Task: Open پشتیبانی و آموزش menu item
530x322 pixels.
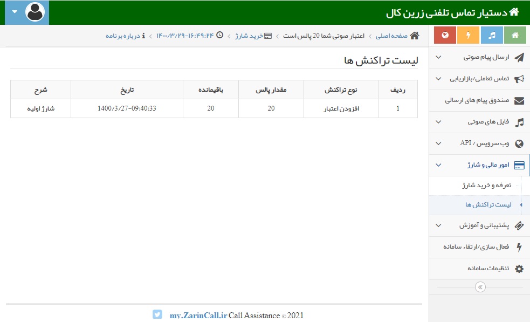Action: pyautogui.click(x=479, y=225)
